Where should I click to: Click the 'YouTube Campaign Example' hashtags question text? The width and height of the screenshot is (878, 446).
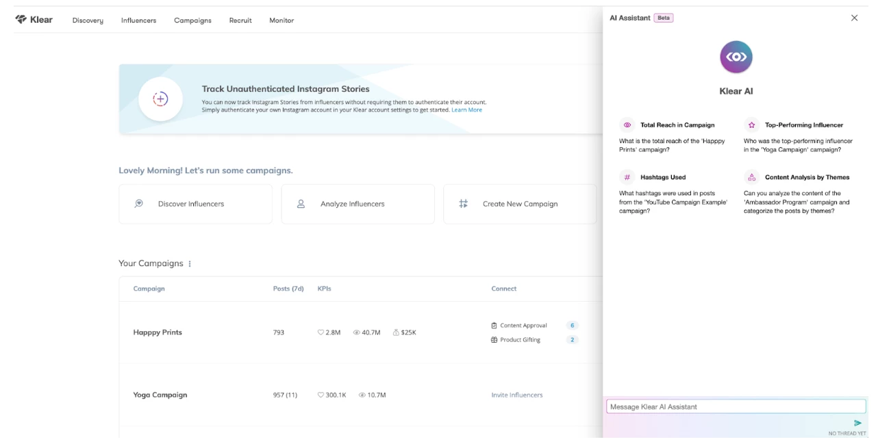click(x=673, y=202)
